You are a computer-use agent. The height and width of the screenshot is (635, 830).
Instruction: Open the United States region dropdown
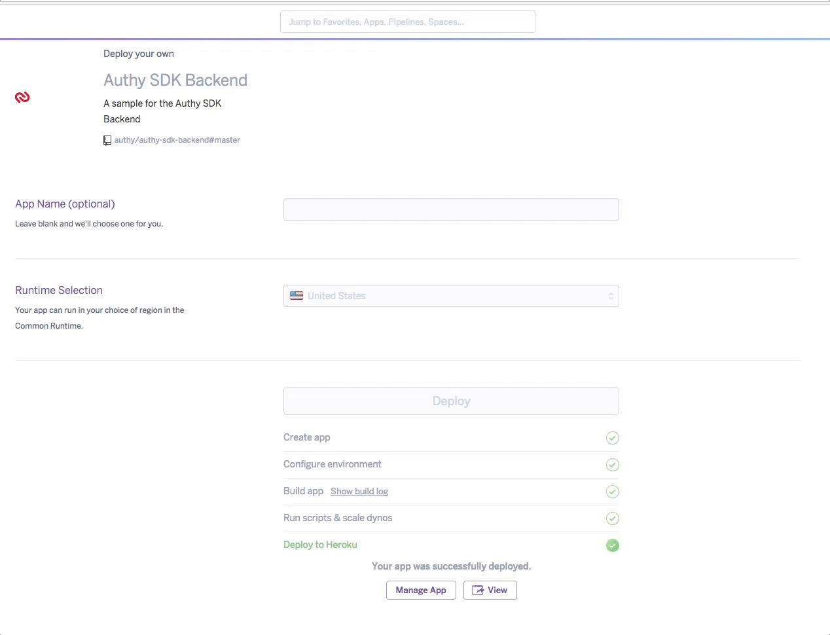tap(451, 296)
